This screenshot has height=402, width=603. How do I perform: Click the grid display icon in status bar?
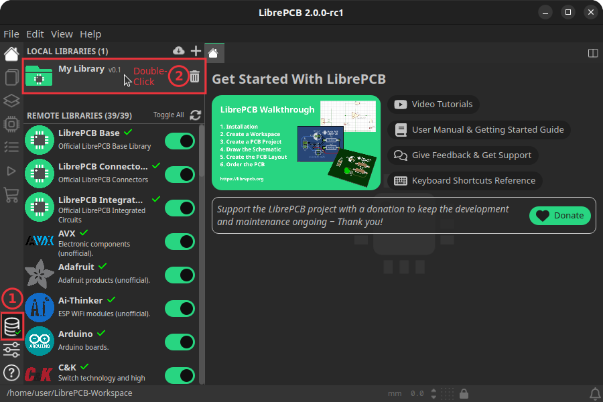448,393
